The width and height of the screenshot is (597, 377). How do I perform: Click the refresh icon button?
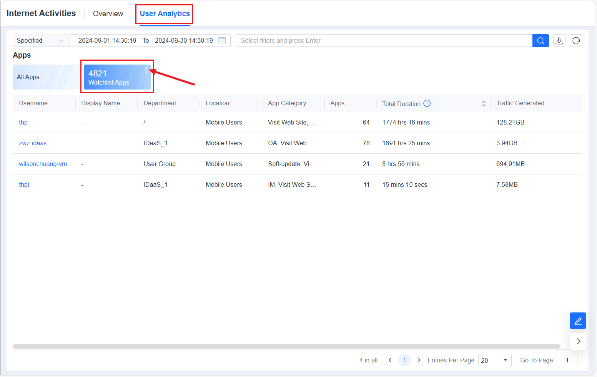coord(576,40)
